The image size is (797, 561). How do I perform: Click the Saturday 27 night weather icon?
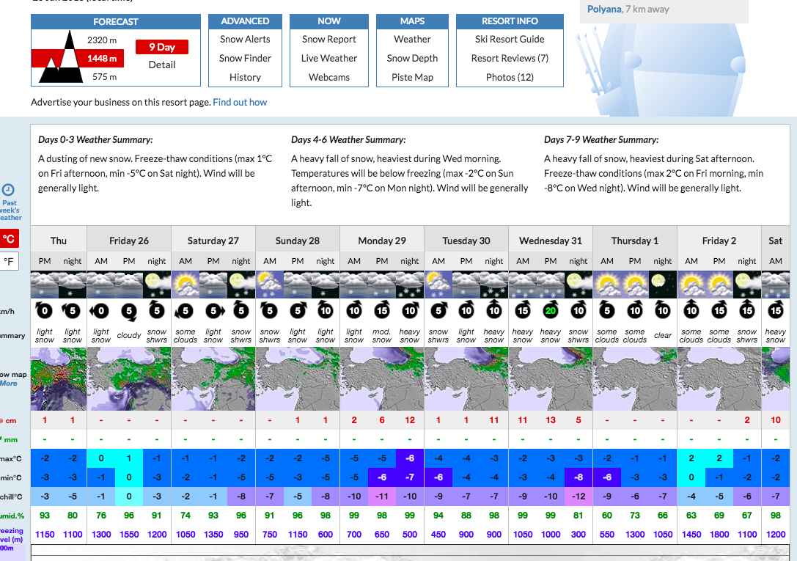click(241, 285)
